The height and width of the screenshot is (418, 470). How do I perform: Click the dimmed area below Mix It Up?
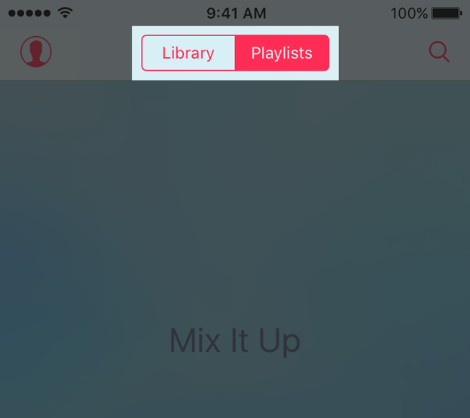point(235,389)
